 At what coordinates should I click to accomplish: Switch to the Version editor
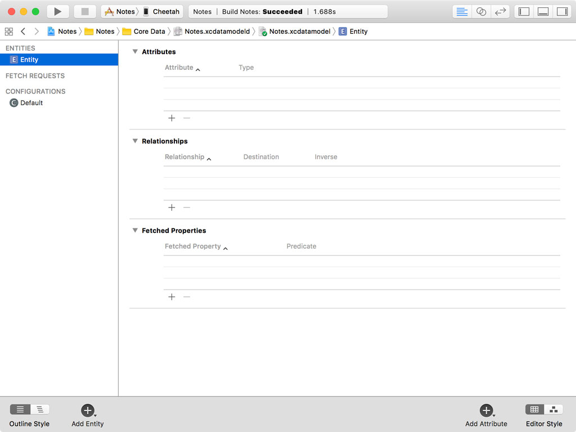pyautogui.click(x=500, y=11)
